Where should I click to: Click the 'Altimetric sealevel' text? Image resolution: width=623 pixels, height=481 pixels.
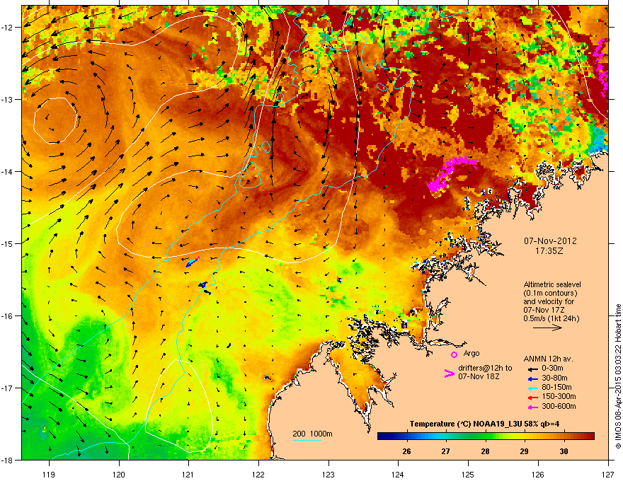[552, 284]
